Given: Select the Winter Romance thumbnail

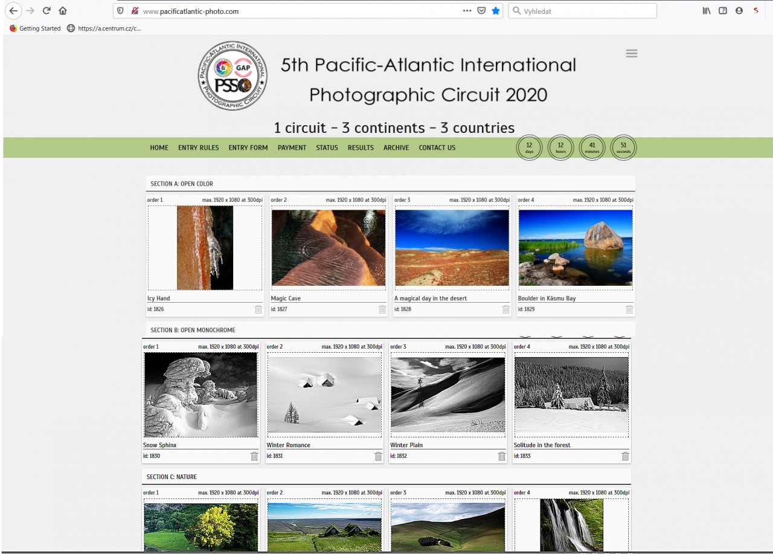Looking at the screenshot, I should point(324,395).
